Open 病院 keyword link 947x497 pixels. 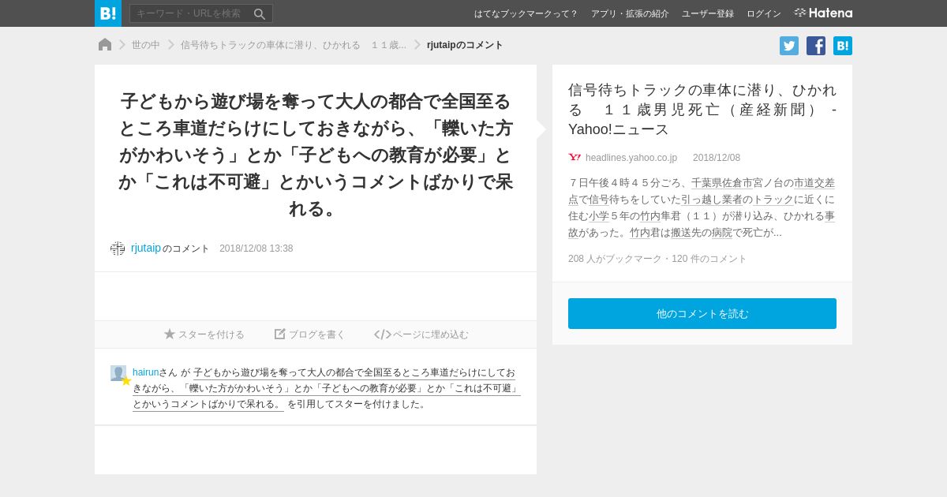(722, 233)
